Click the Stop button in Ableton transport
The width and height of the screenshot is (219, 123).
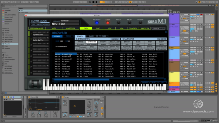tap(93, 2)
